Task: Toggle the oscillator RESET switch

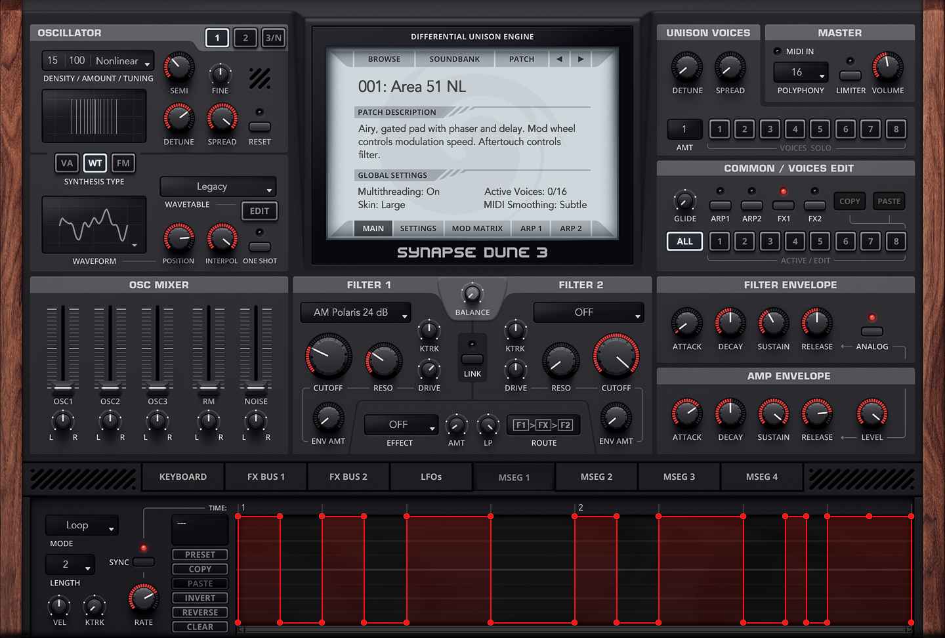Action: (260, 127)
